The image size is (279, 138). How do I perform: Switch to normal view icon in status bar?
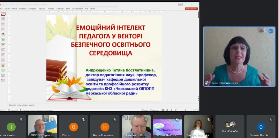click(163, 110)
